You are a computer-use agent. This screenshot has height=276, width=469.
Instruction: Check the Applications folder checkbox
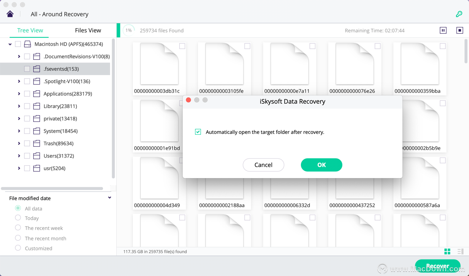27,94
